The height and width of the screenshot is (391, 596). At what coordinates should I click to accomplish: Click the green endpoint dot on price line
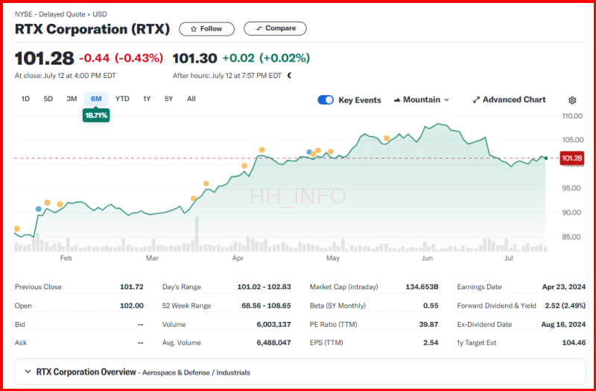pyautogui.click(x=546, y=158)
